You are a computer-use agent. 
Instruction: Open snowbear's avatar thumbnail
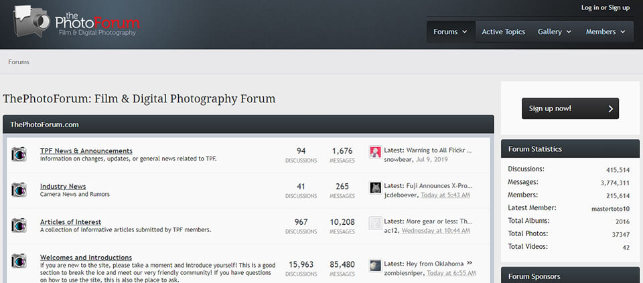click(375, 153)
